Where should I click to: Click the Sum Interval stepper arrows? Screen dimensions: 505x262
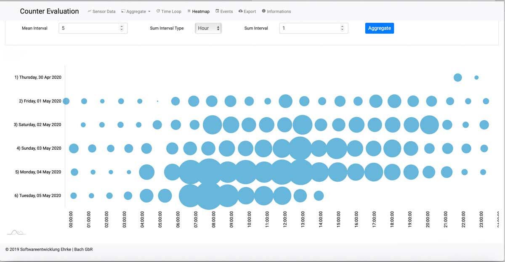click(342, 28)
